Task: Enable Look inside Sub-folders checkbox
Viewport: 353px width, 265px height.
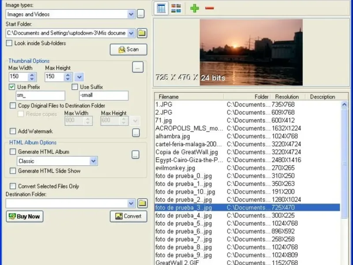Action: click(10, 43)
